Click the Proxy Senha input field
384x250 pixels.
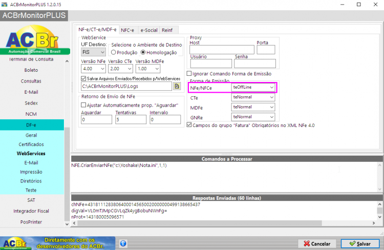pos(255,64)
